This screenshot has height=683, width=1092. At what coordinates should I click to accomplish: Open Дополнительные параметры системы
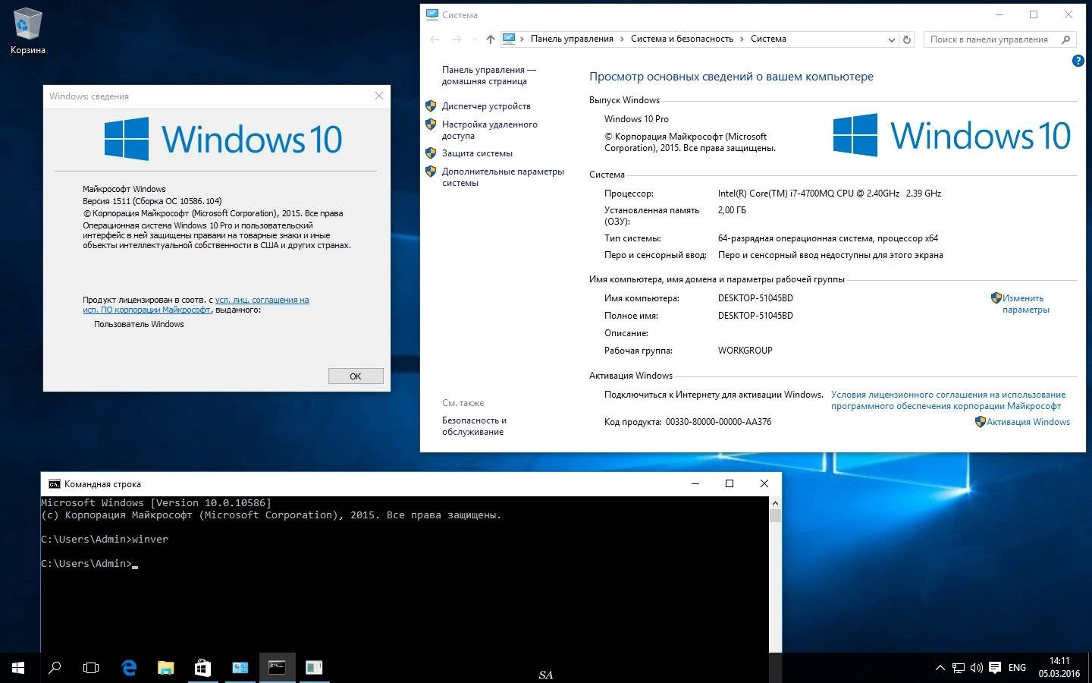tap(503, 177)
